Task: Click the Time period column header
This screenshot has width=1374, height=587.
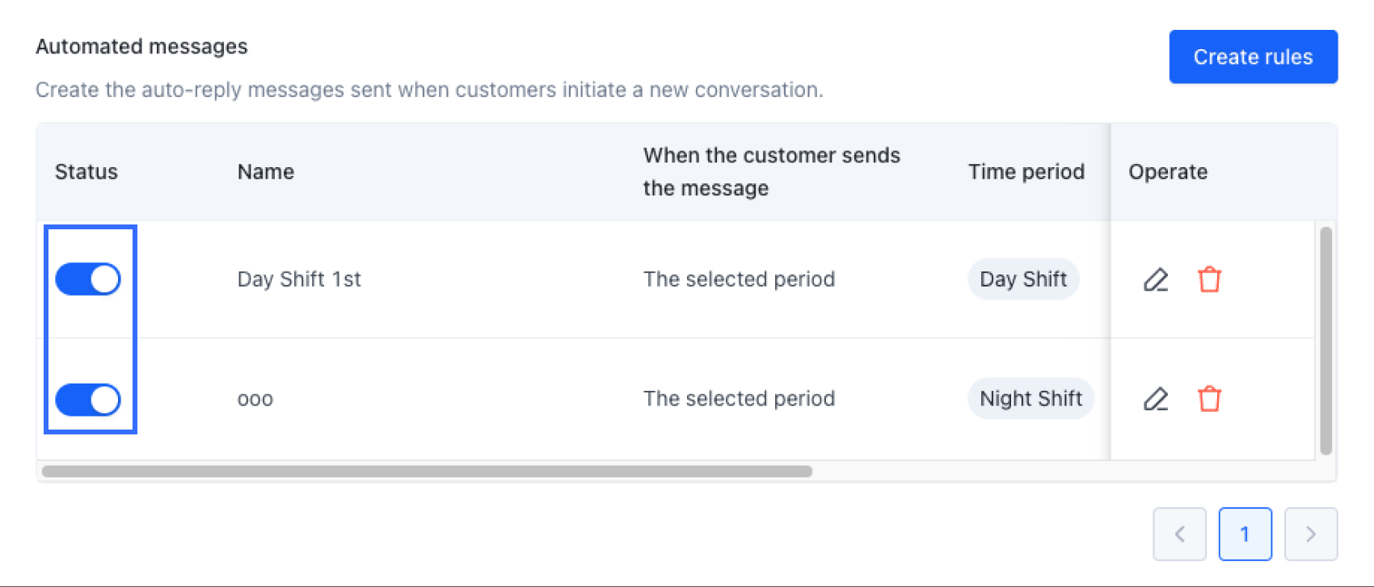Action: [1026, 172]
